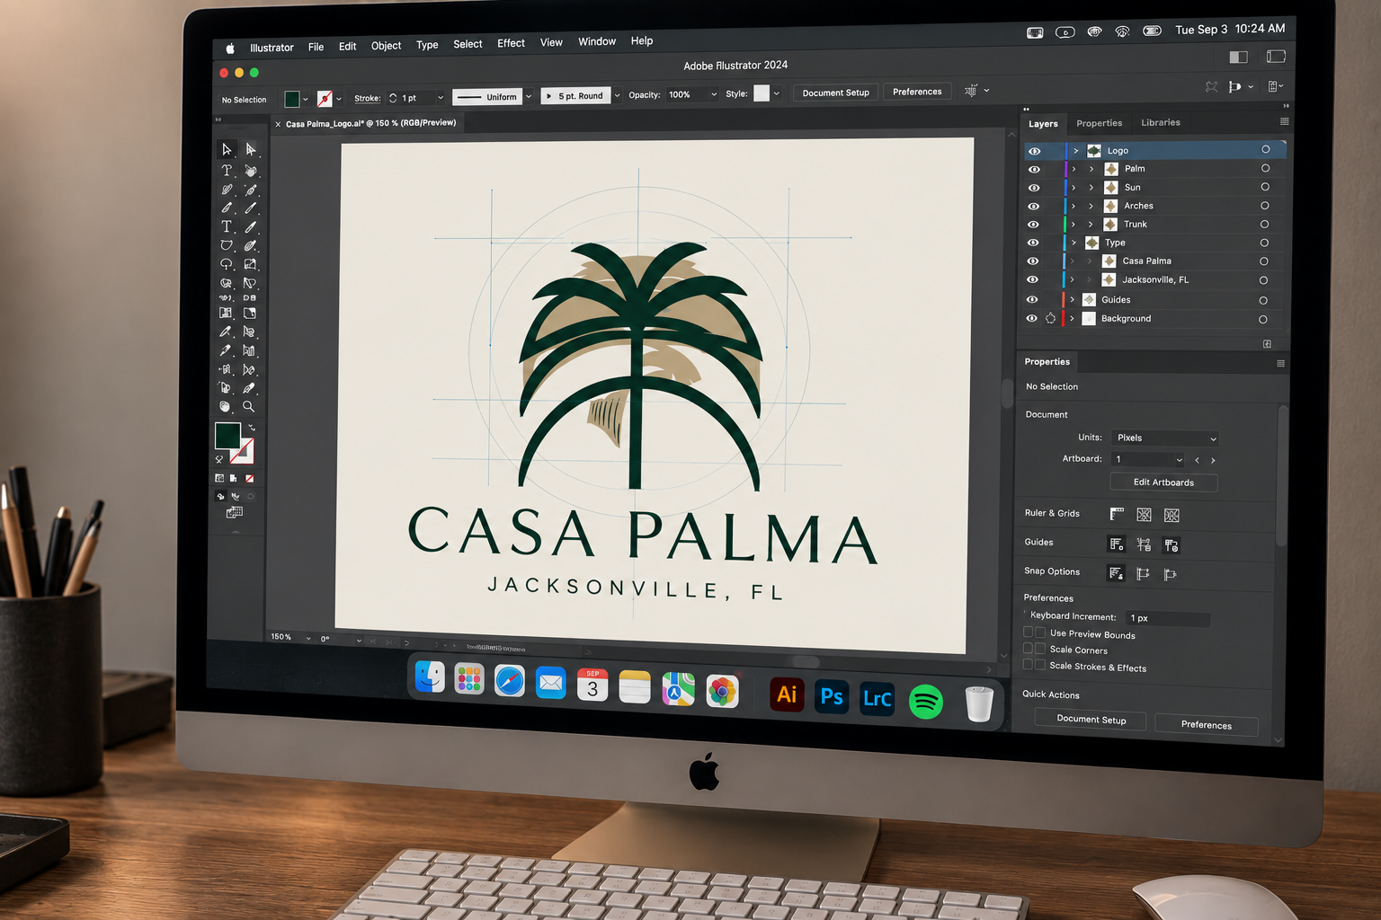The image size is (1381, 920).
Task: Click the Style swatch in control bar
Action: [762, 93]
